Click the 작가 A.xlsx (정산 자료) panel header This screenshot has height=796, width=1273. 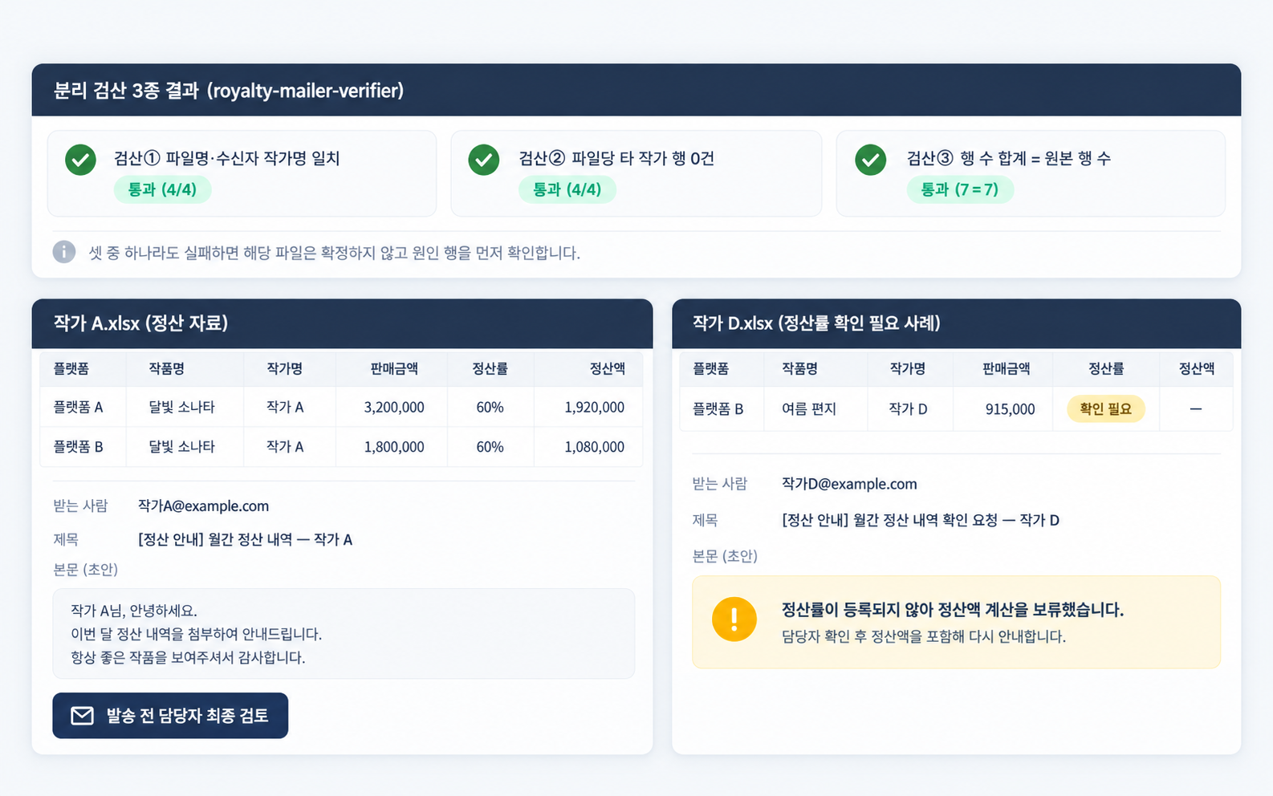[x=342, y=323]
